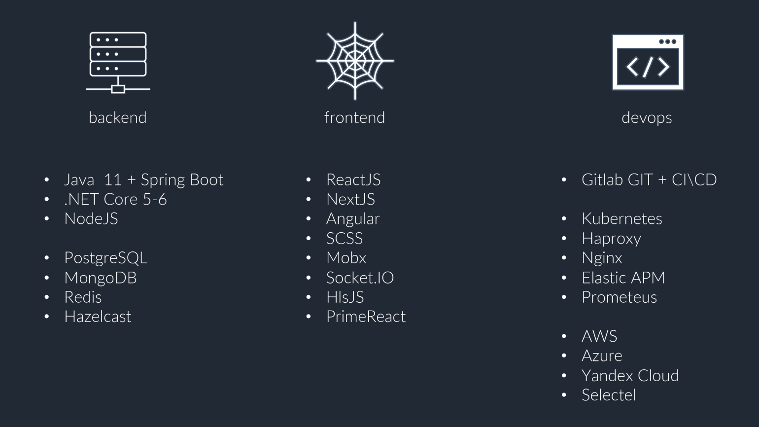Click the Java 11 + Spring Boot item
759x427 pixels.
click(143, 179)
